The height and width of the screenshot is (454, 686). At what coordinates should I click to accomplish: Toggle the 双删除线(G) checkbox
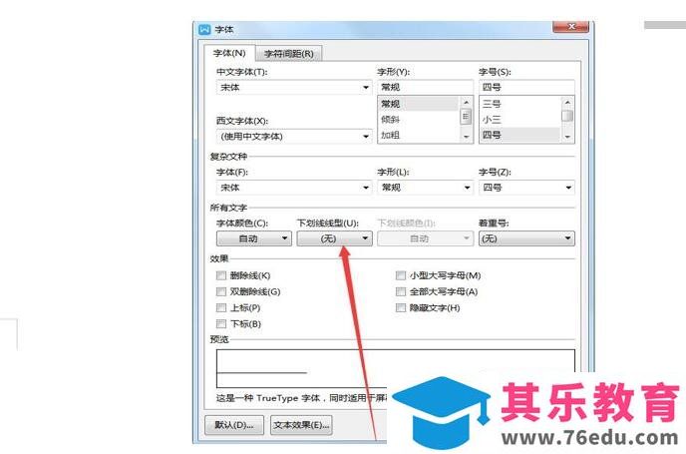(221, 291)
